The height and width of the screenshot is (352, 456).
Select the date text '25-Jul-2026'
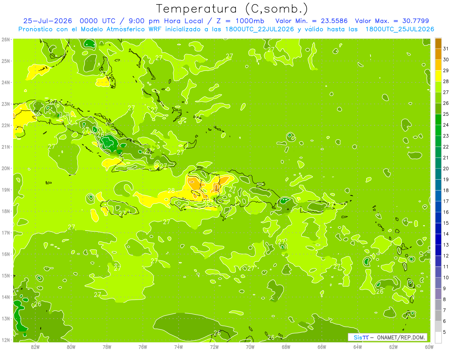(47, 21)
